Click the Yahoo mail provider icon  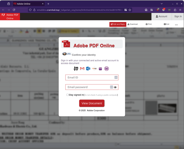(x=100, y=69)
